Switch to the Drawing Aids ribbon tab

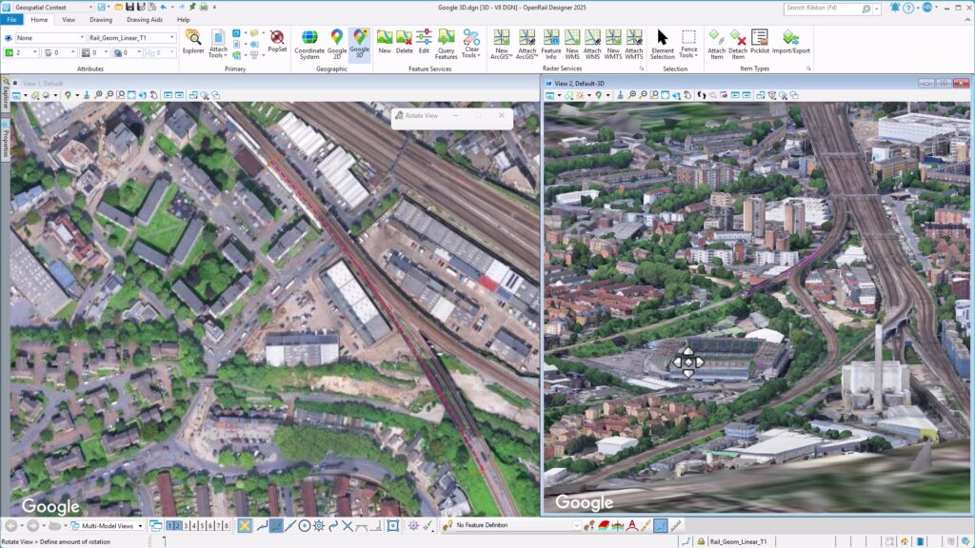pos(145,20)
